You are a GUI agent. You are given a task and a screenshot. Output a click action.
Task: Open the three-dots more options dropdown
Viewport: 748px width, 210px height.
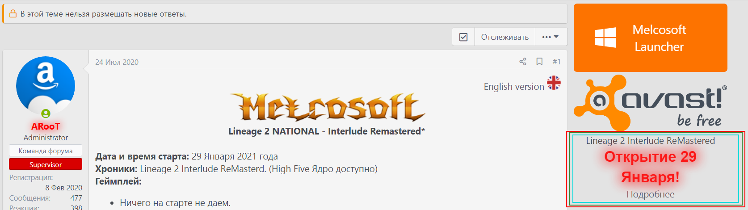point(550,37)
